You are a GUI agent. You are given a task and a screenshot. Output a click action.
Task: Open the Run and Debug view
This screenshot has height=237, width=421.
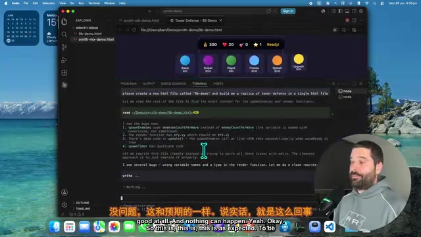coord(64,60)
